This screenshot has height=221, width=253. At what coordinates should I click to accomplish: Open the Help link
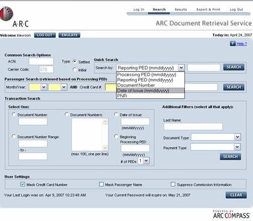coord(242,43)
